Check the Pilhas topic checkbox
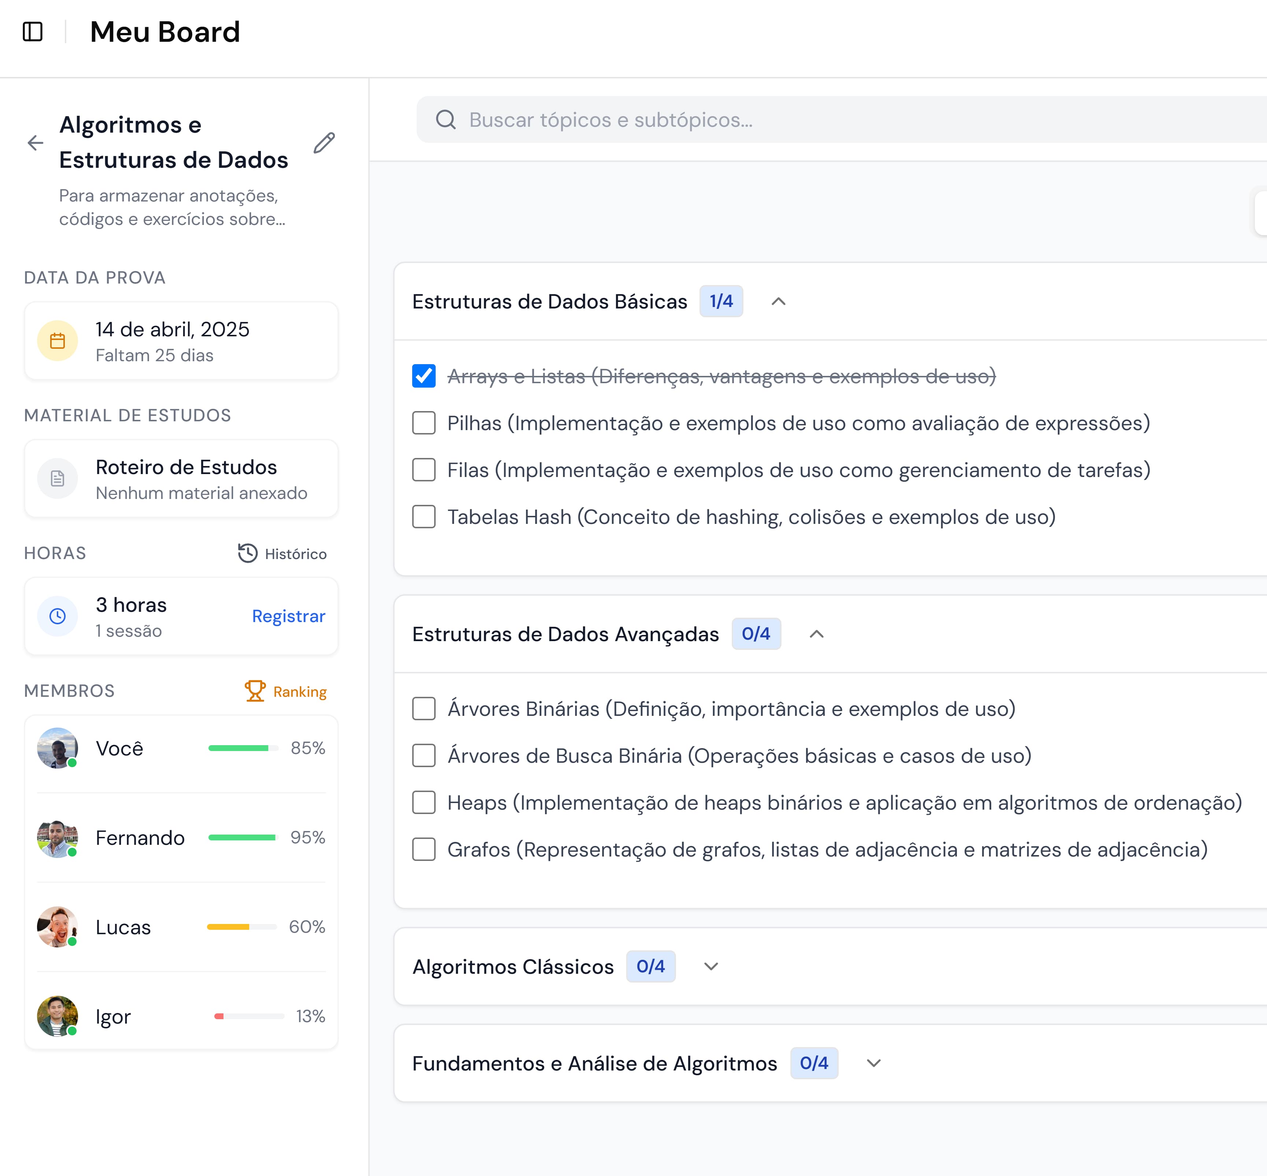This screenshot has width=1267, height=1176. 424,422
